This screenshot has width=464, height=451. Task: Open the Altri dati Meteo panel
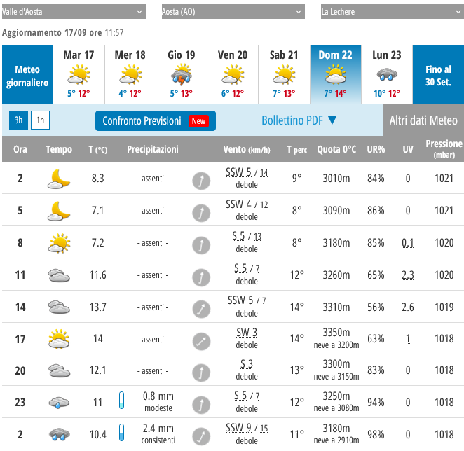423,120
